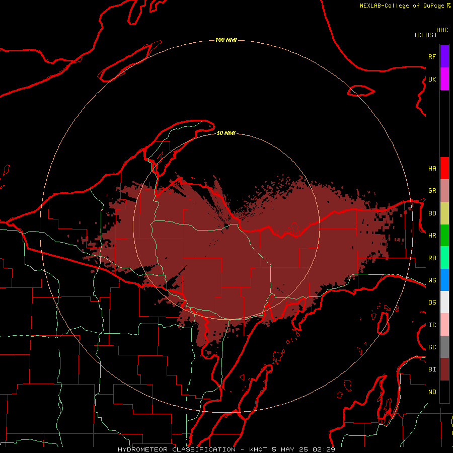Click the "BD" legend label
The image size is (453, 453).
432,213
